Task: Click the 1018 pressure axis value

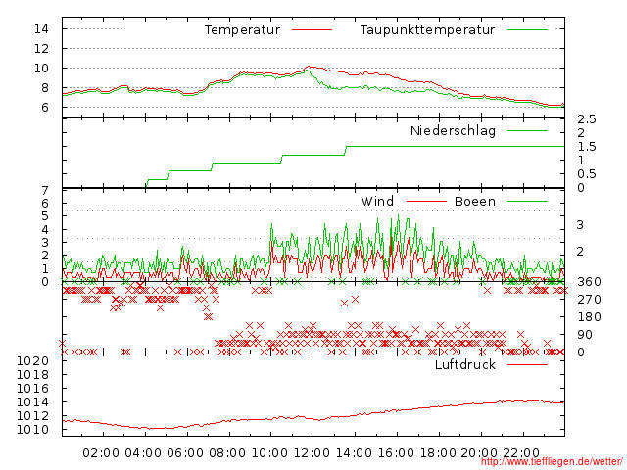Action: 32,375
